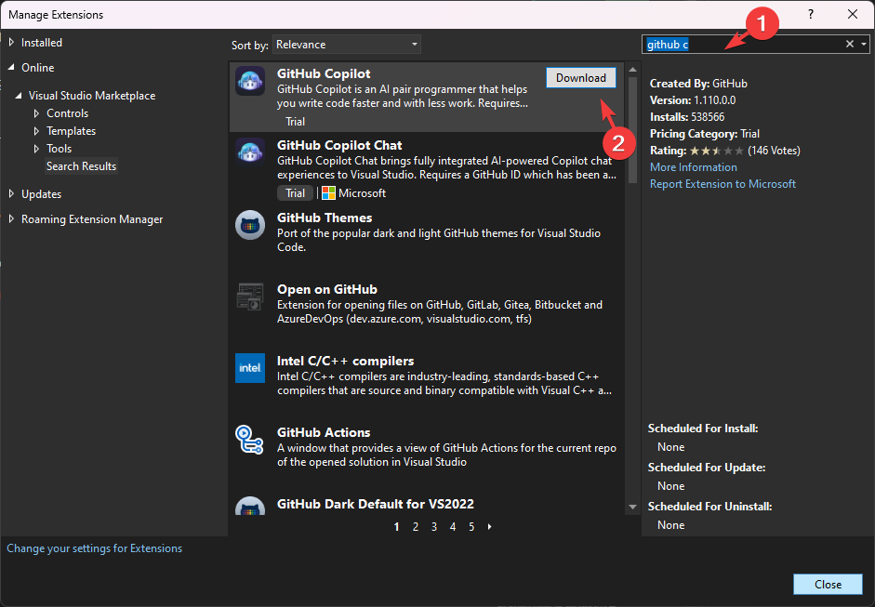Screen dimensions: 875x607
Task: Click the GitHub Copilot extension icon
Action: [x=250, y=81]
